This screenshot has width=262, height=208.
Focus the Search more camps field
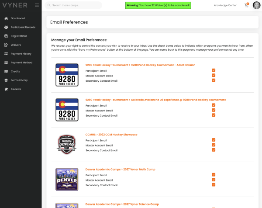(73, 5)
